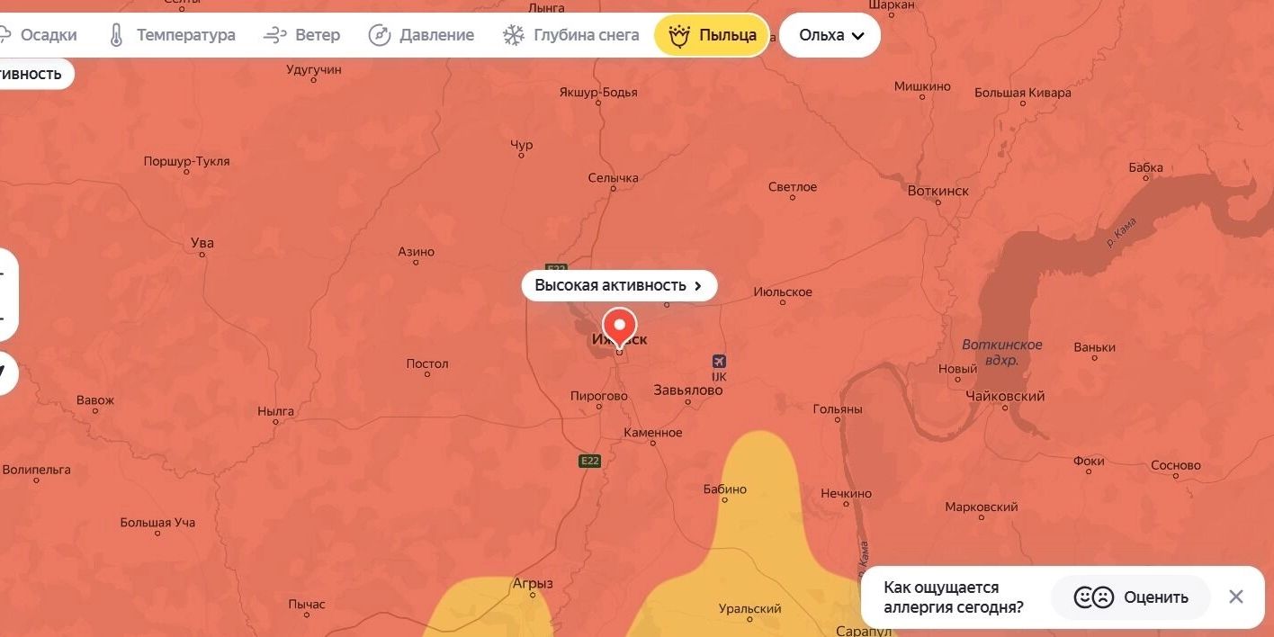1274x637 pixels.
Task: Dismiss the allergy feedback prompt
Action: click(1236, 597)
